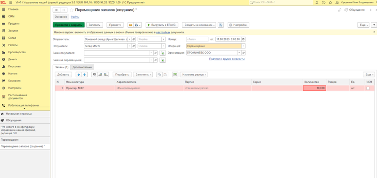The width and height of the screenshot is (377, 178).
Task: Open calendar picker for document date
Action: click(x=244, y=39)
